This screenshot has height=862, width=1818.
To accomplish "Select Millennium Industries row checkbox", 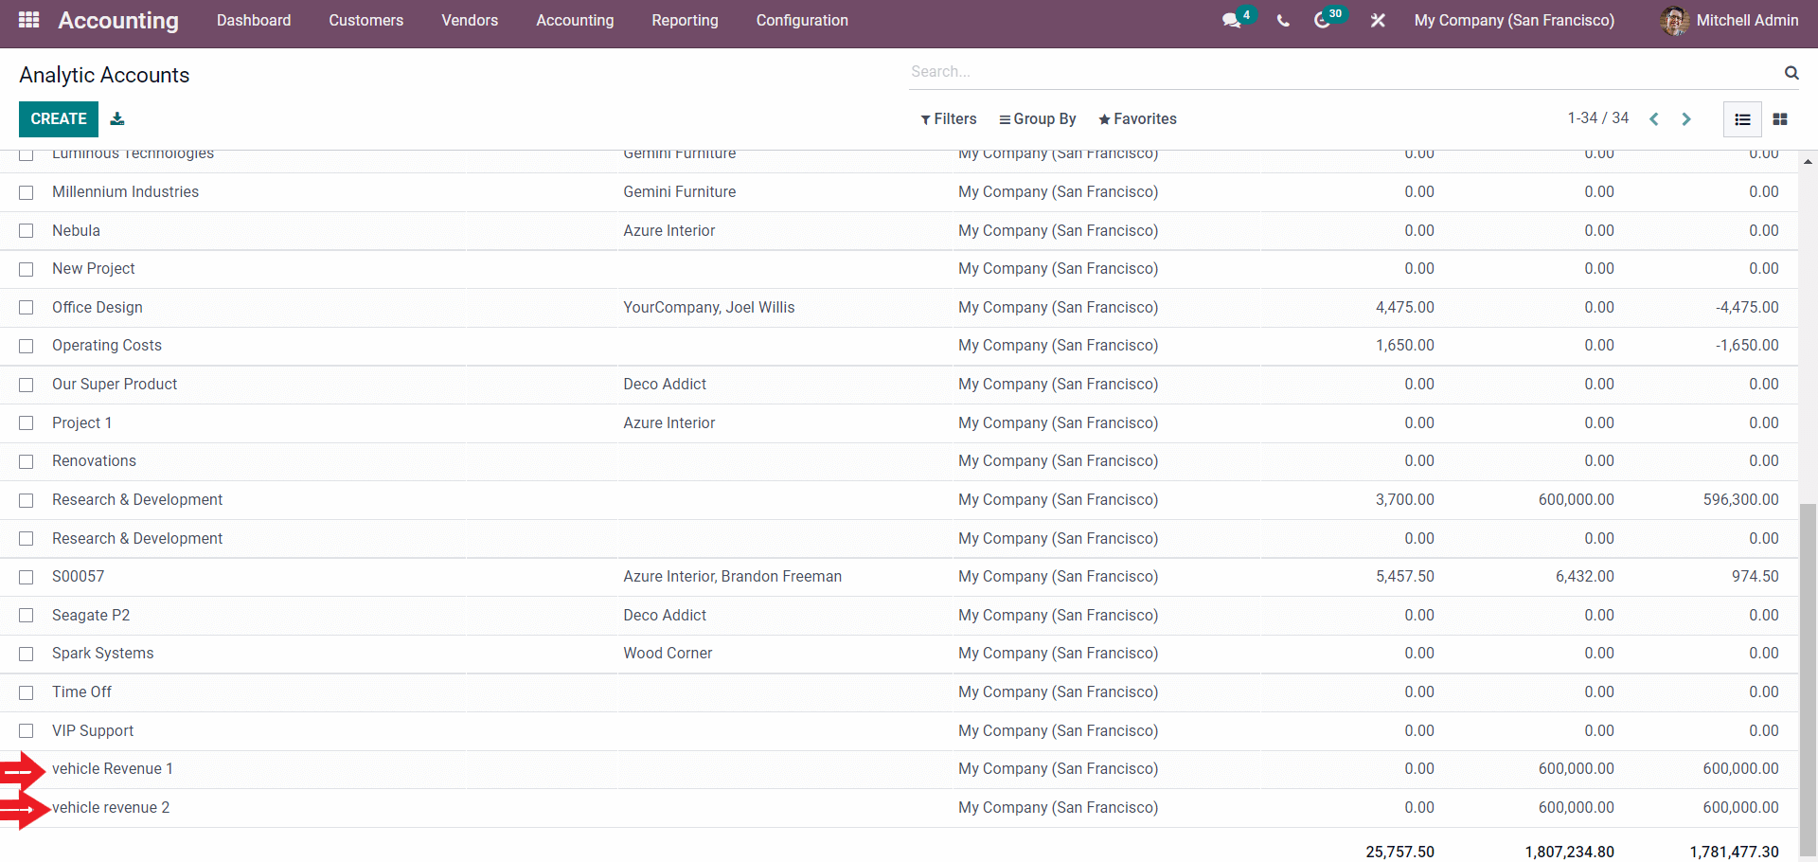I will pos(27,192).
